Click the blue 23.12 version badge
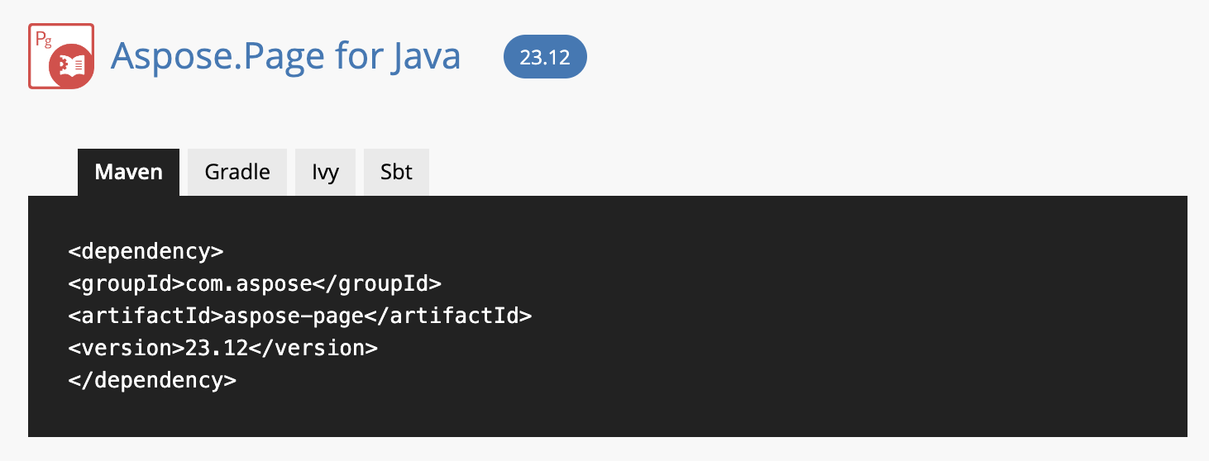This screenshot has height=461, width=1209. [545, 57]
